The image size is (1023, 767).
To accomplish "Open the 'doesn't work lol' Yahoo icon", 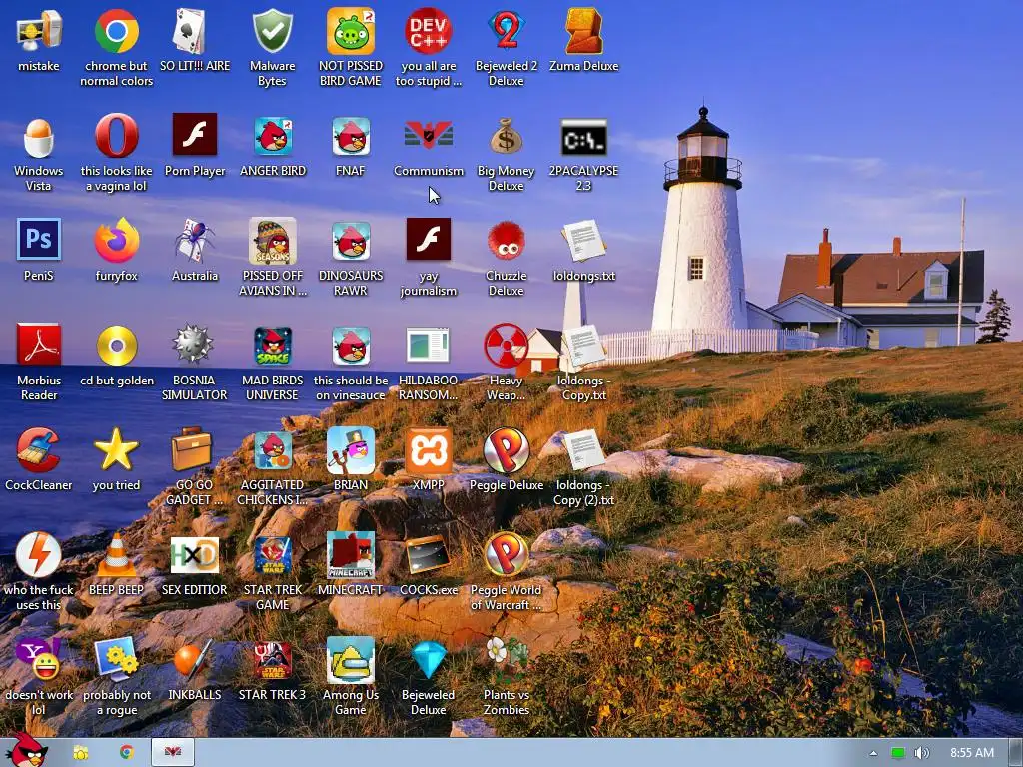I will (x=39, y=660).
